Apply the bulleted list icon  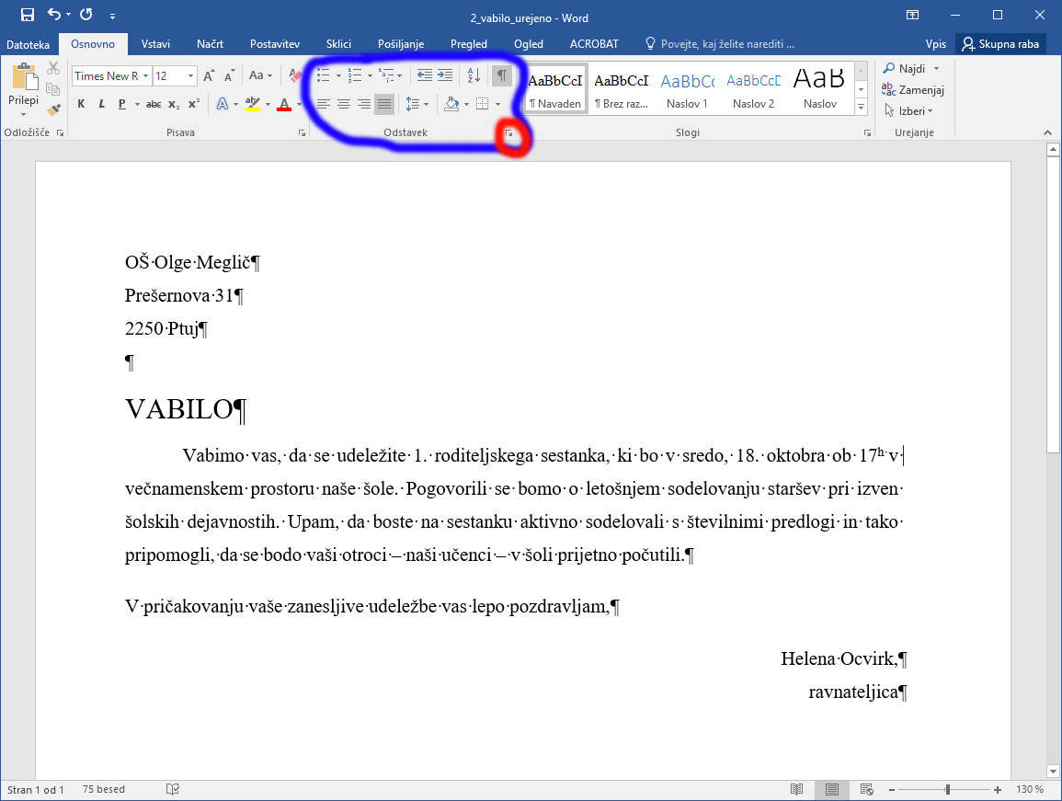point(324,75)
